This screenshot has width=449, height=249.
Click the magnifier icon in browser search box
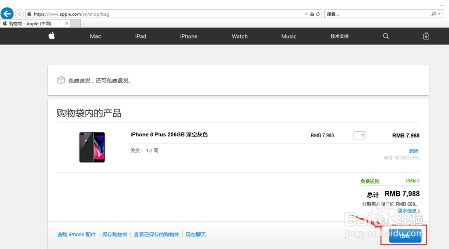coord(434,14)
